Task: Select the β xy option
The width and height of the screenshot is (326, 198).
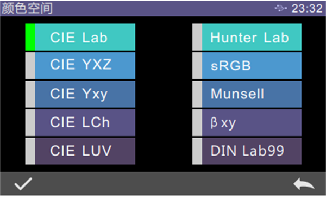Action: pyautogui.click(x=247, y=122)
